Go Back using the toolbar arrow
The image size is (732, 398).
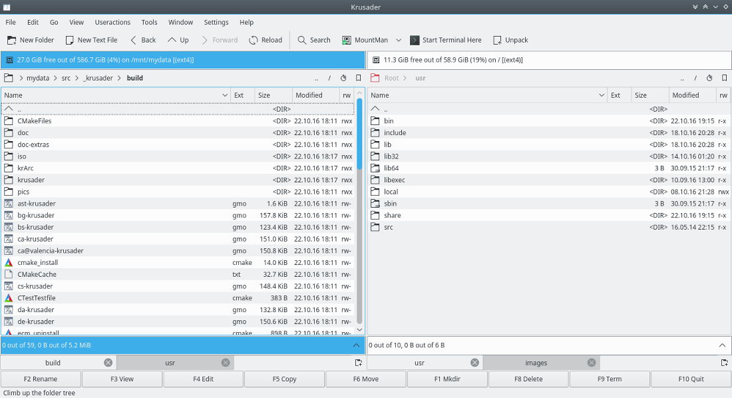click(x=143, y=40)
